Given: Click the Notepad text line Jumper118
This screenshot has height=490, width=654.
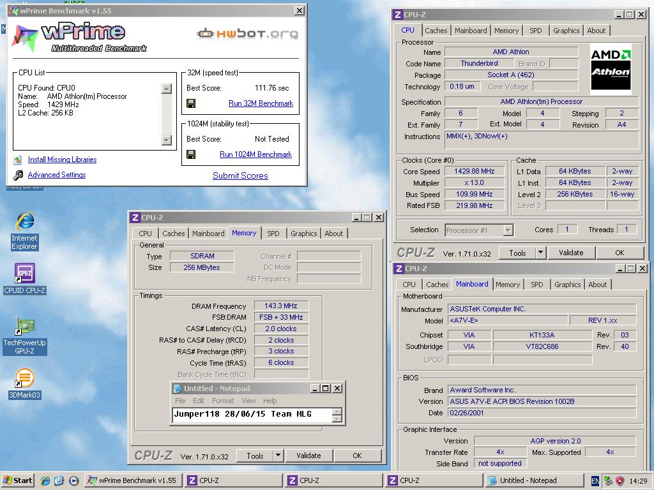Looking at the screenshot, I should click(x=242, y=413).
